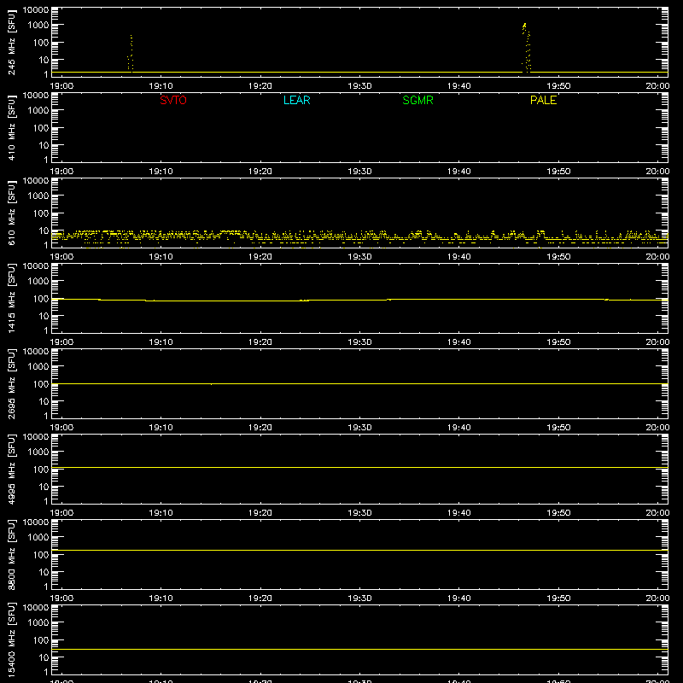The image size is (683, 683).
Task: Click the 19:40 label under the 410 MHz panel
Action: tap(459, 172)
